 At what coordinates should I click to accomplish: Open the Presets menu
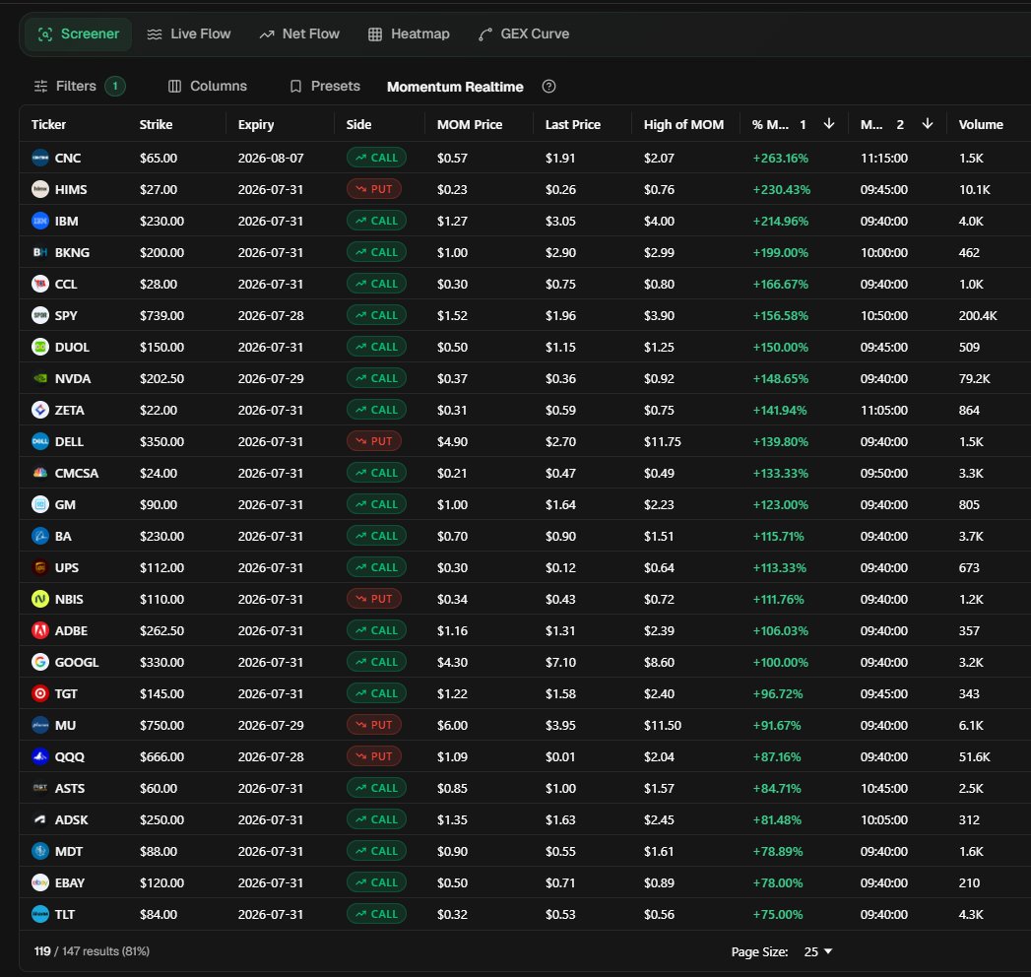[325, 86]
